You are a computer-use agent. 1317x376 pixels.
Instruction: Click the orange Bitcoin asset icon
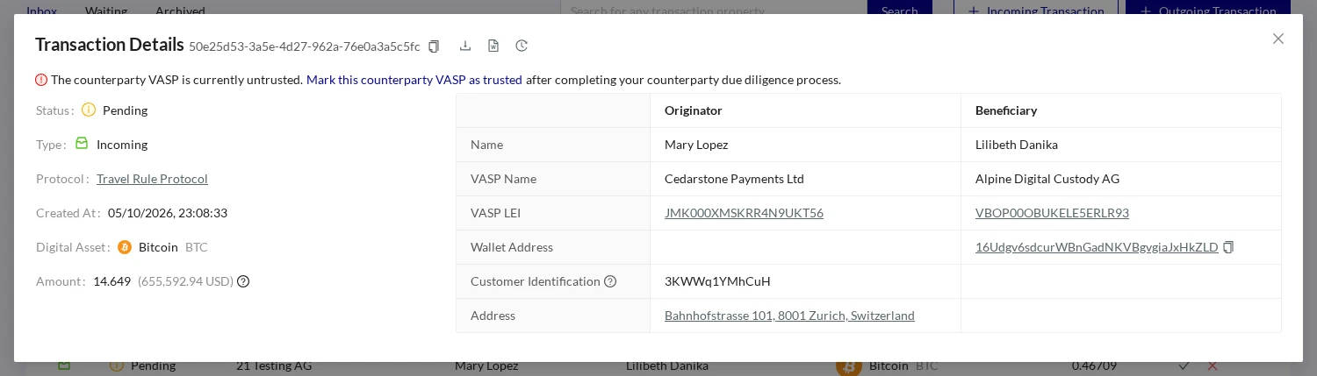125,247
